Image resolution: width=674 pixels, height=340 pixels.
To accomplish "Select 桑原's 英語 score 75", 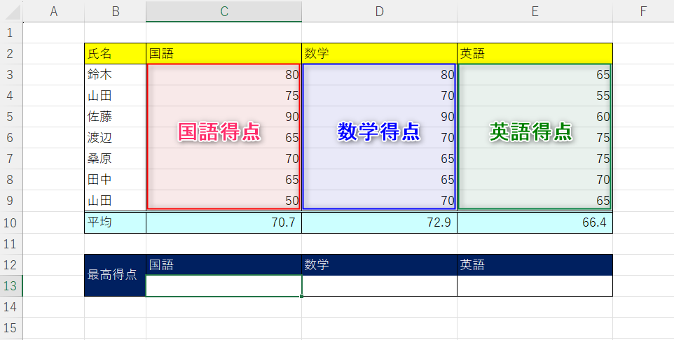I will tap(535, 159).
